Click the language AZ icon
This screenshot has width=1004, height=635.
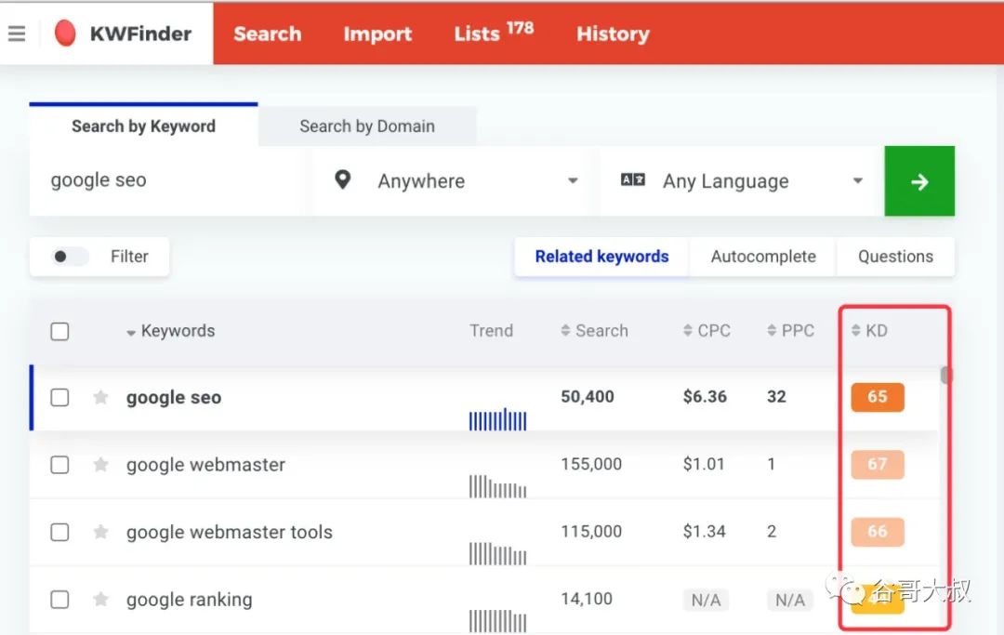tap(633, 179)
